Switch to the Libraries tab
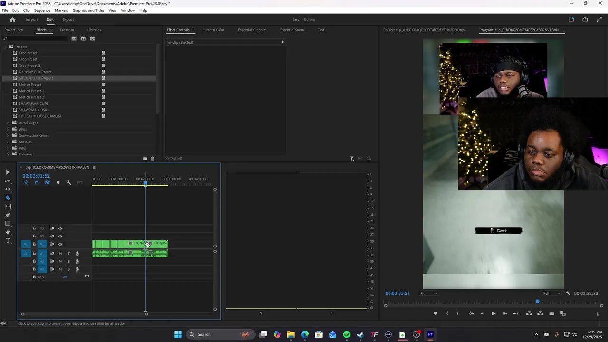 (94, 30)
